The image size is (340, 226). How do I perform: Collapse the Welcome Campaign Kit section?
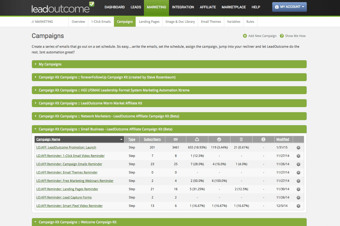[169, 222]
